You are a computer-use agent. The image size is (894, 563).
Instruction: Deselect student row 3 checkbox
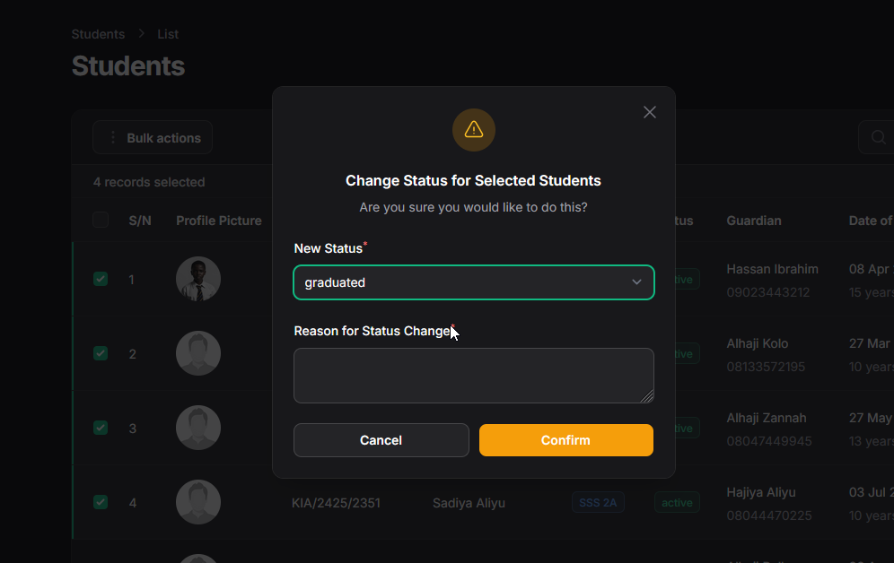101,428
